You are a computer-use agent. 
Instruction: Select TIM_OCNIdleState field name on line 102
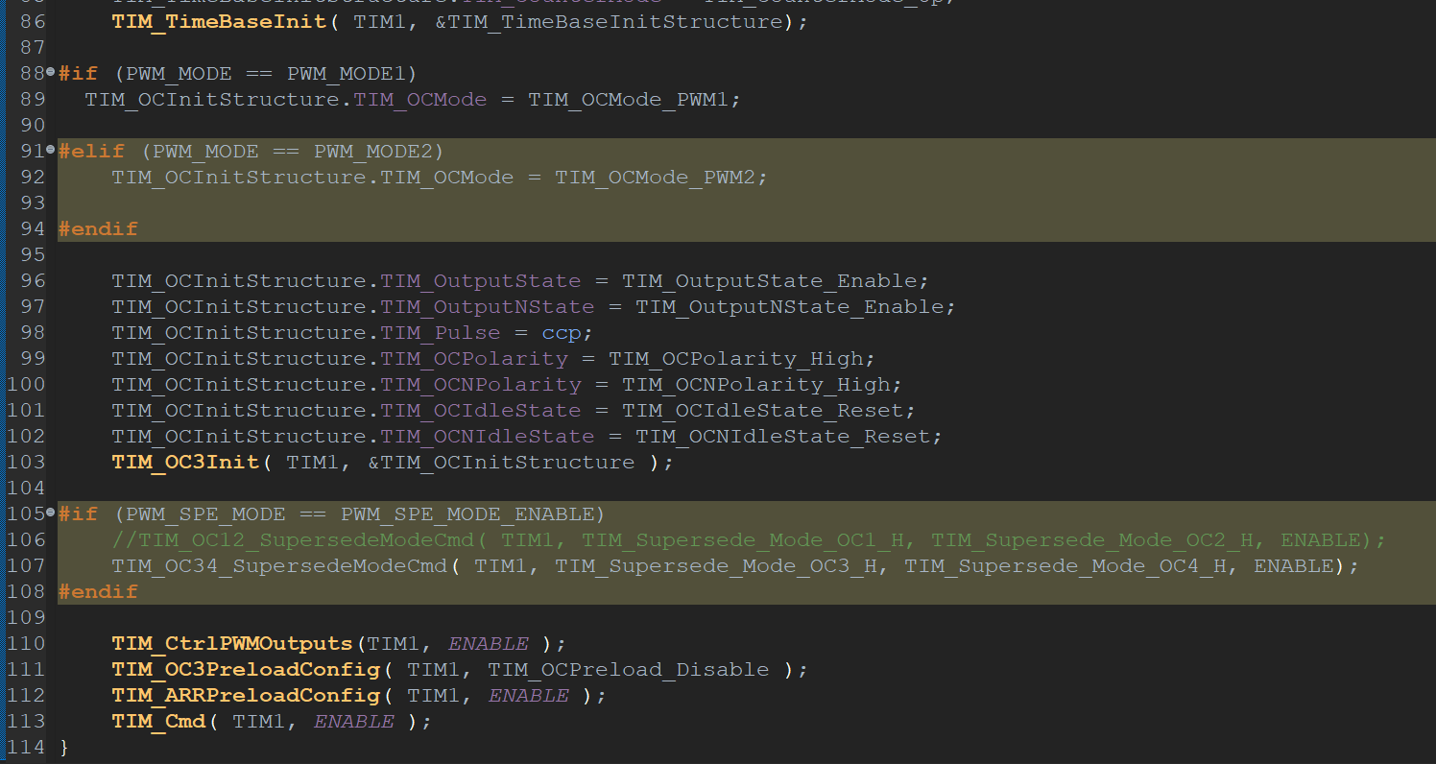point(488,437)
